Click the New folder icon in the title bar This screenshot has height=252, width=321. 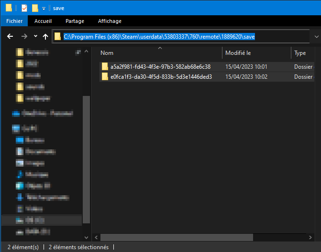[x=35, y=8]
